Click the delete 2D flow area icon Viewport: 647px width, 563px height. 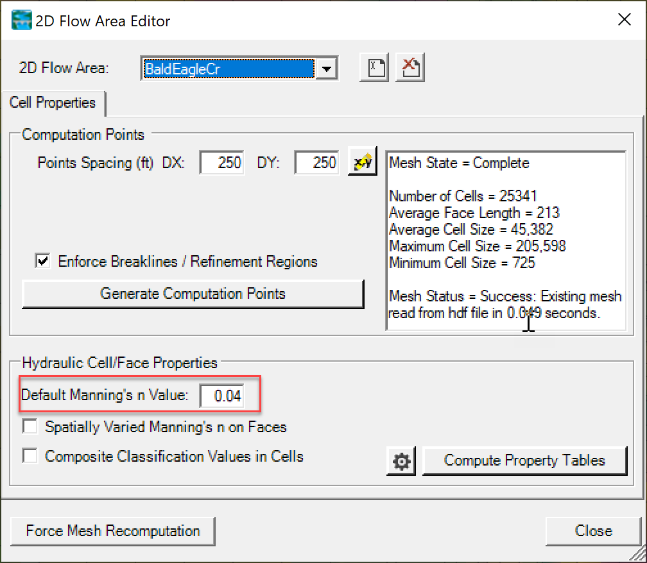[411, 67]
